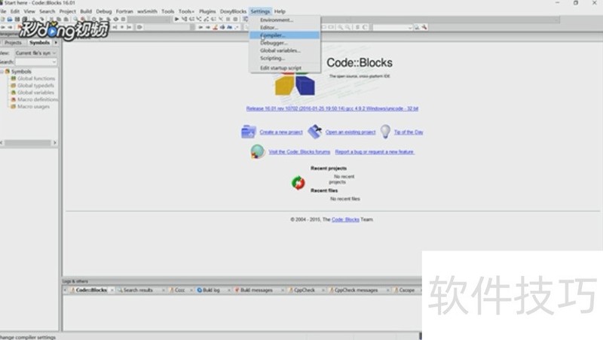Click the wrench options icon in toolbar
Viewport: 603px width, 340px height.
click(424, 27)
